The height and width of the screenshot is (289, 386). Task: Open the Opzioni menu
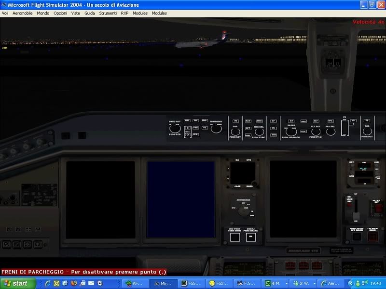60,13
